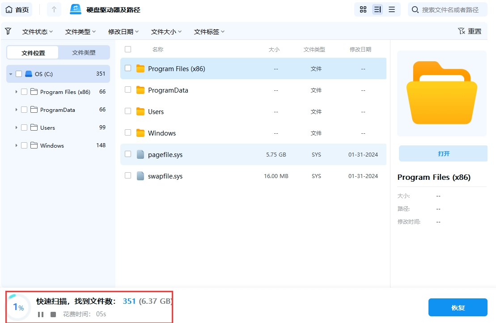
Task: Switch to grid view layout
Action: 363,9
